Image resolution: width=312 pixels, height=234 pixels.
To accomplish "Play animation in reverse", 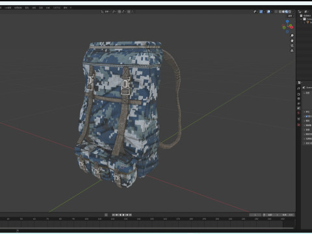I will [x=120, y=214].
